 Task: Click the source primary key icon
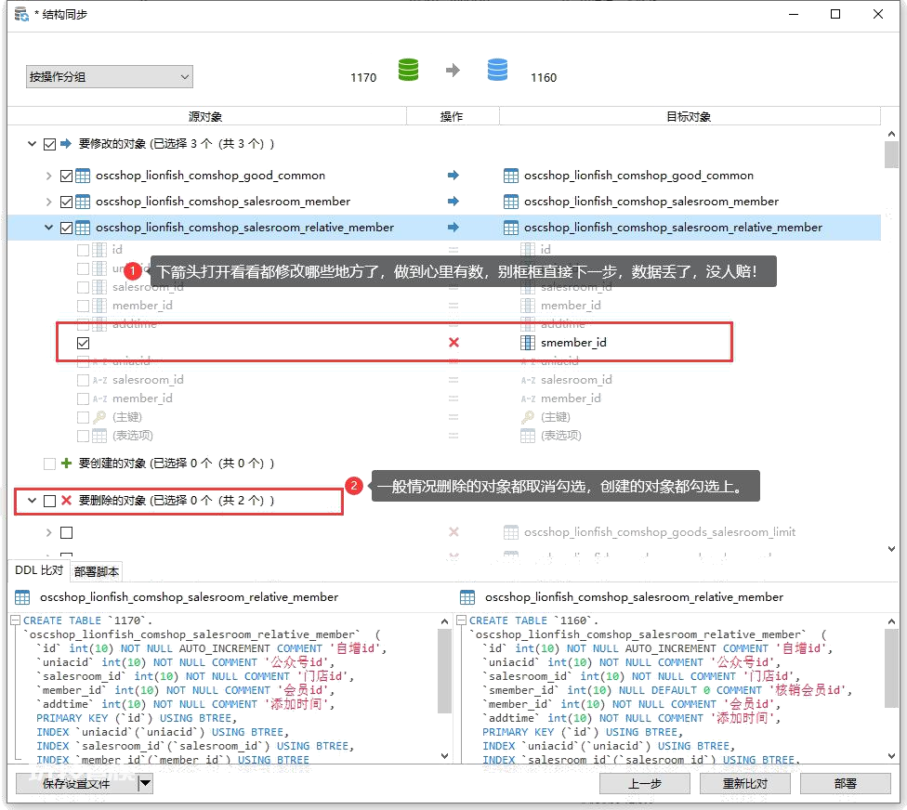click(99, 417)
